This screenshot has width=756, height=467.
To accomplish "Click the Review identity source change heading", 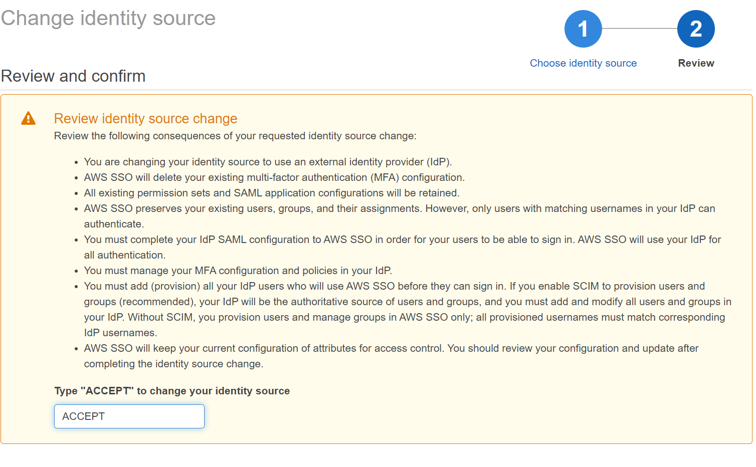I will click(x=145, y=118).
